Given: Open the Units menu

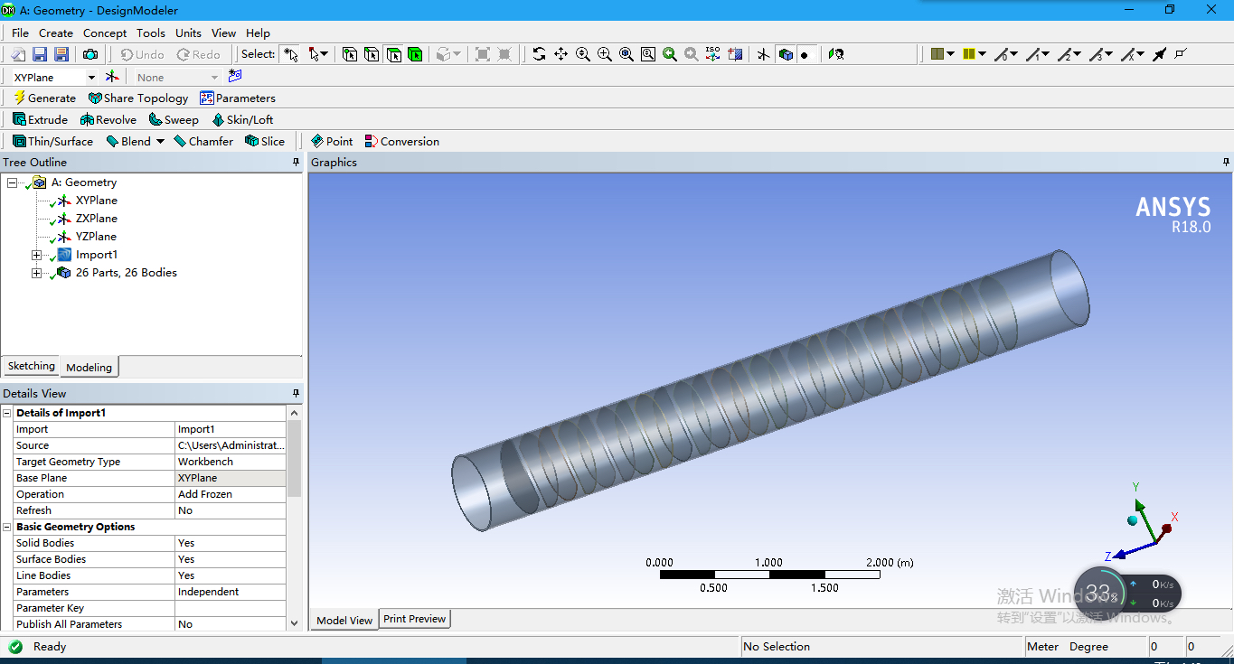Looking at the screenshot, I should tap(188, 33).
